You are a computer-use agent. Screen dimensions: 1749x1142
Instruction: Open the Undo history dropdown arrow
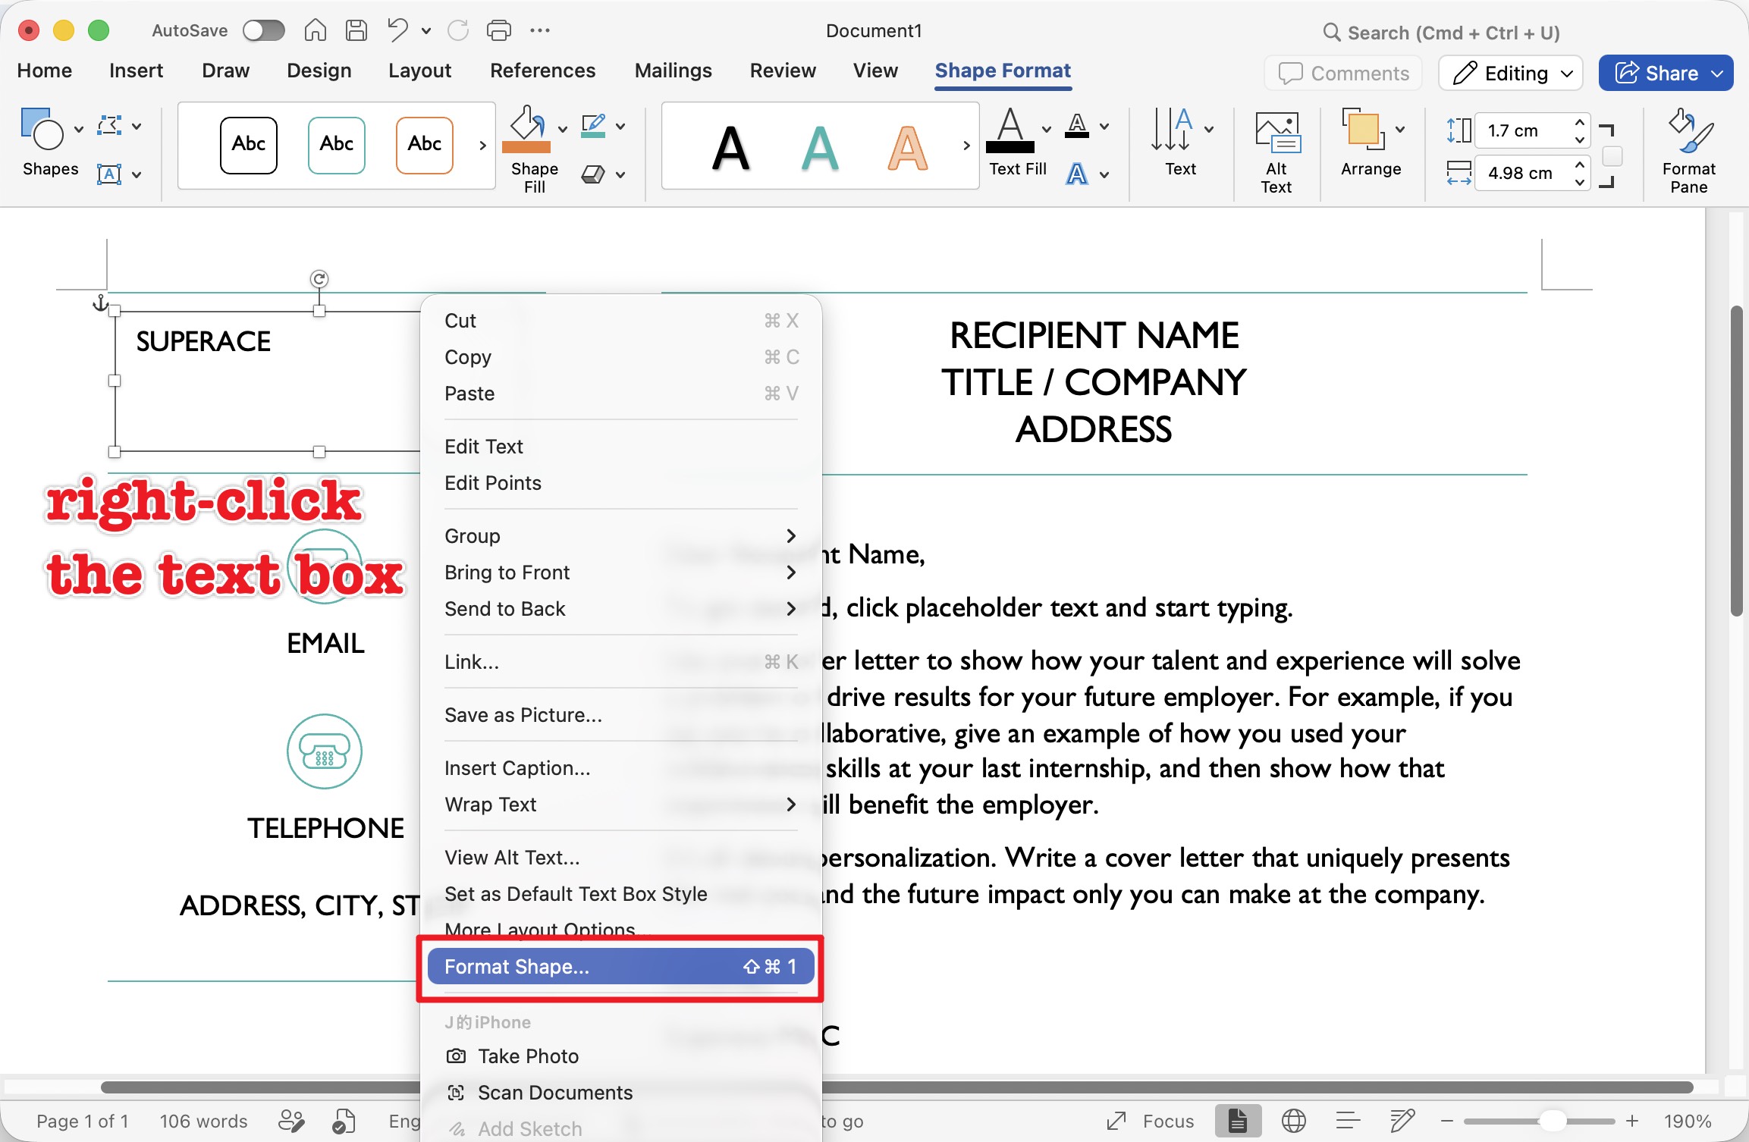(426, 31)
